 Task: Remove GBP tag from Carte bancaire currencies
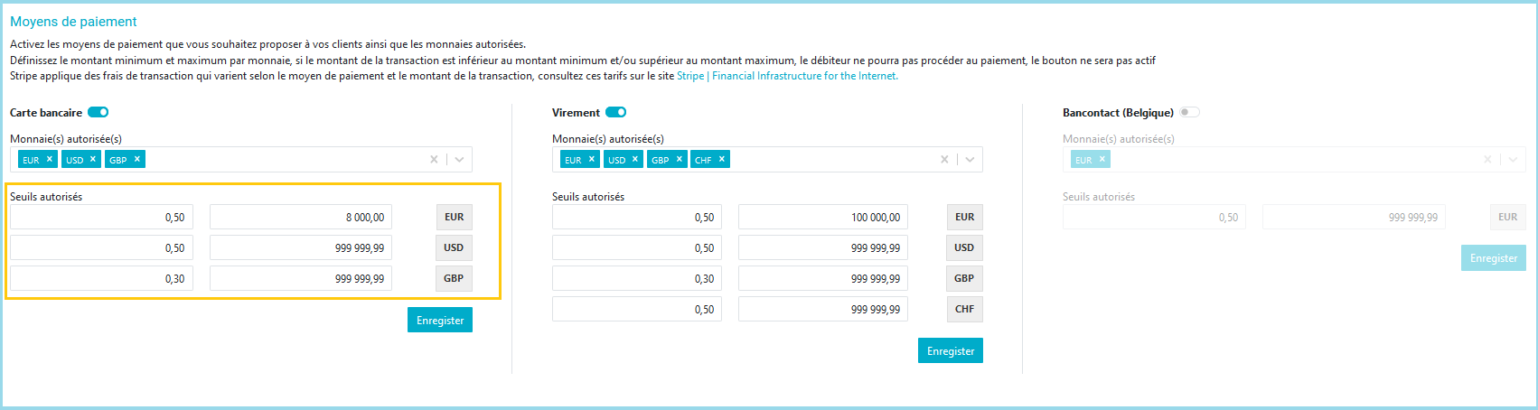[x=137, y=159]
